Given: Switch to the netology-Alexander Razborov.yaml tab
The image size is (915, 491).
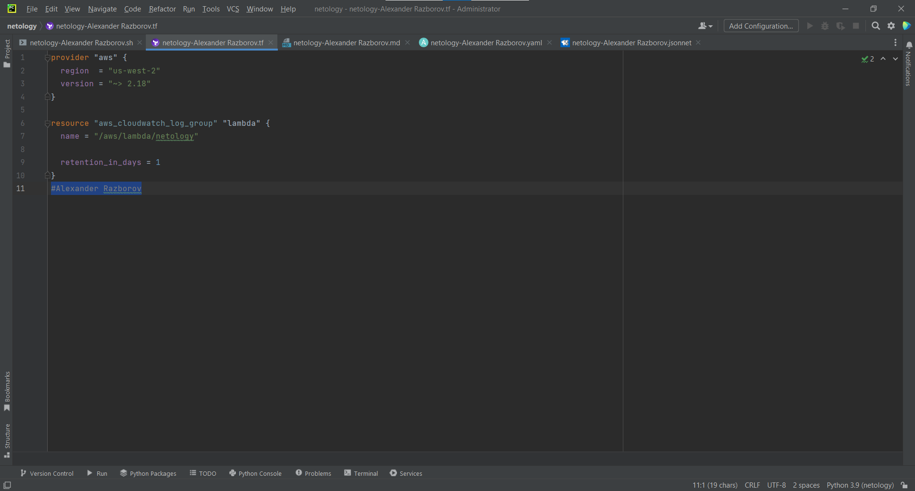Looking at the screenshot, I should 485,42.
